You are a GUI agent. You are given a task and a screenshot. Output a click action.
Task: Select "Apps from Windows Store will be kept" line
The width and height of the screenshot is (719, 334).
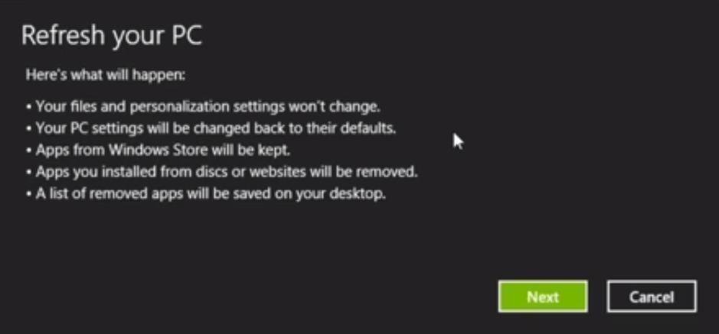pos(159,151)
